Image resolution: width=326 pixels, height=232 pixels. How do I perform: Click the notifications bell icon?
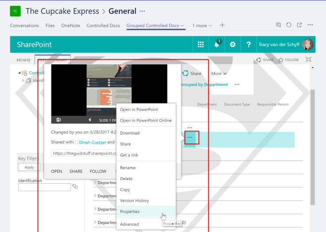click(217, 45)
